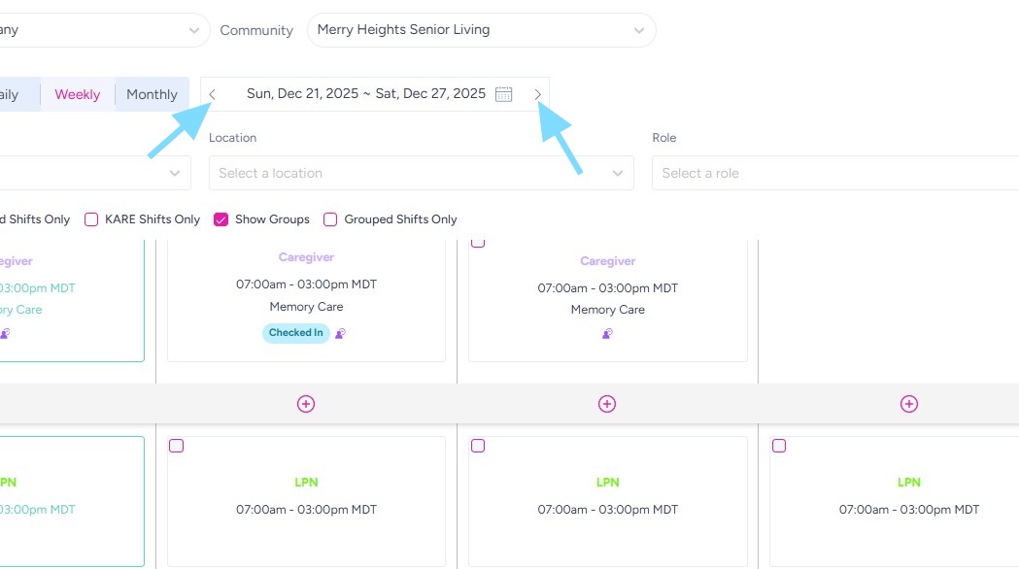Uncheck the Show Groups checkbox

[221, 219]
